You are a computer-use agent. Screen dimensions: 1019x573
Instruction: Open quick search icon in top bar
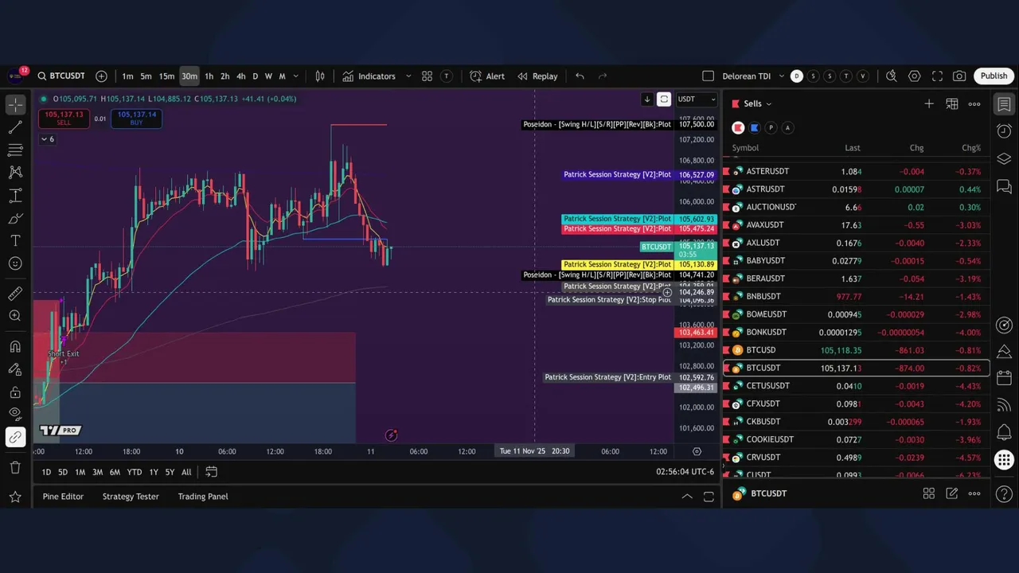click(x=892, y=76)
